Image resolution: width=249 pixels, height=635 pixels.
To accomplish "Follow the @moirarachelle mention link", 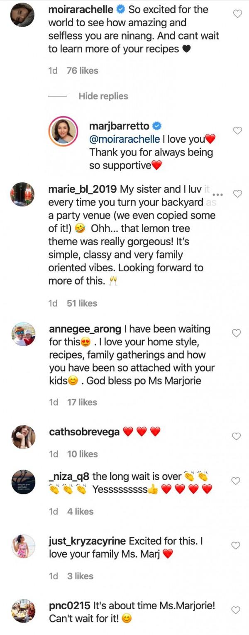I will click(125, 139).
